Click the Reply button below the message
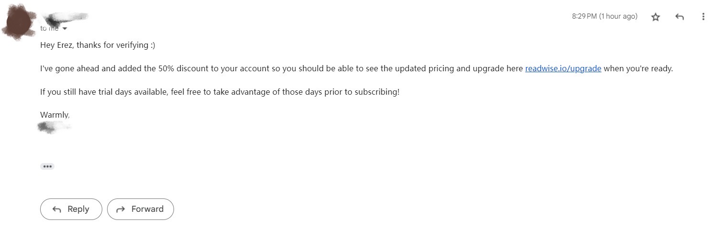 pos(71,209)
